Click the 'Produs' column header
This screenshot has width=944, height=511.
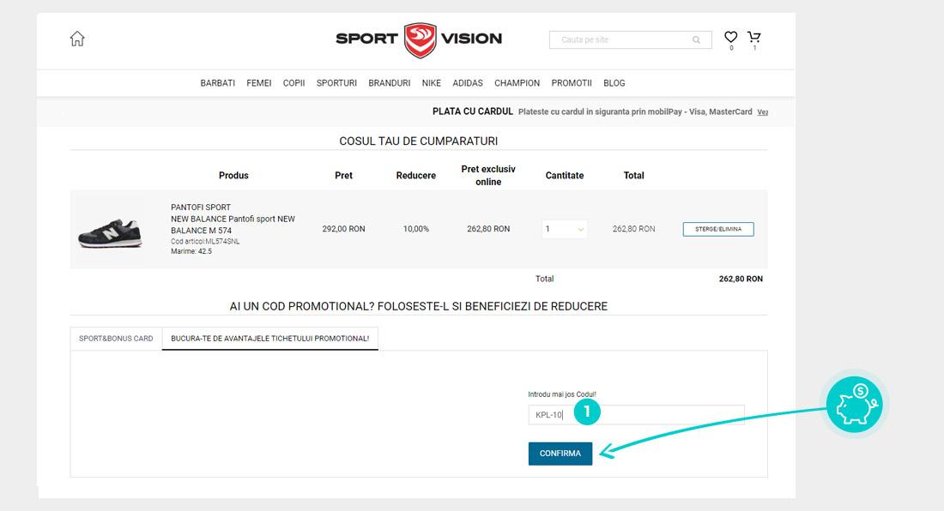tap(233, 176)
